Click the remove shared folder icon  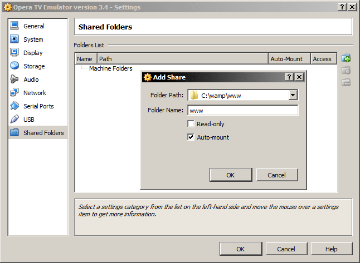[x=346, y=82]
